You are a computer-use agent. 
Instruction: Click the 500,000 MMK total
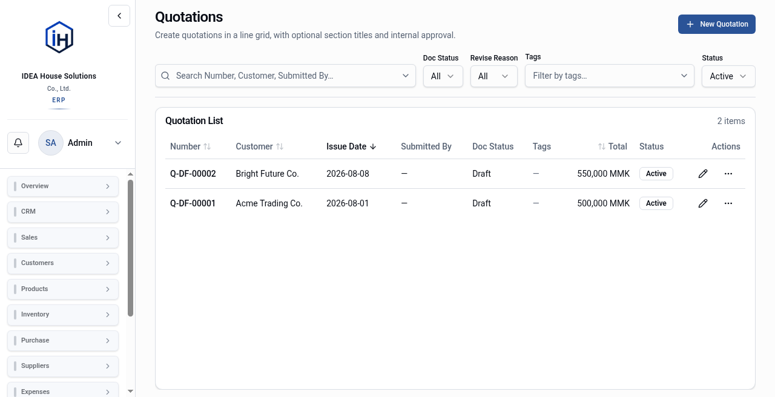point(604,203)
